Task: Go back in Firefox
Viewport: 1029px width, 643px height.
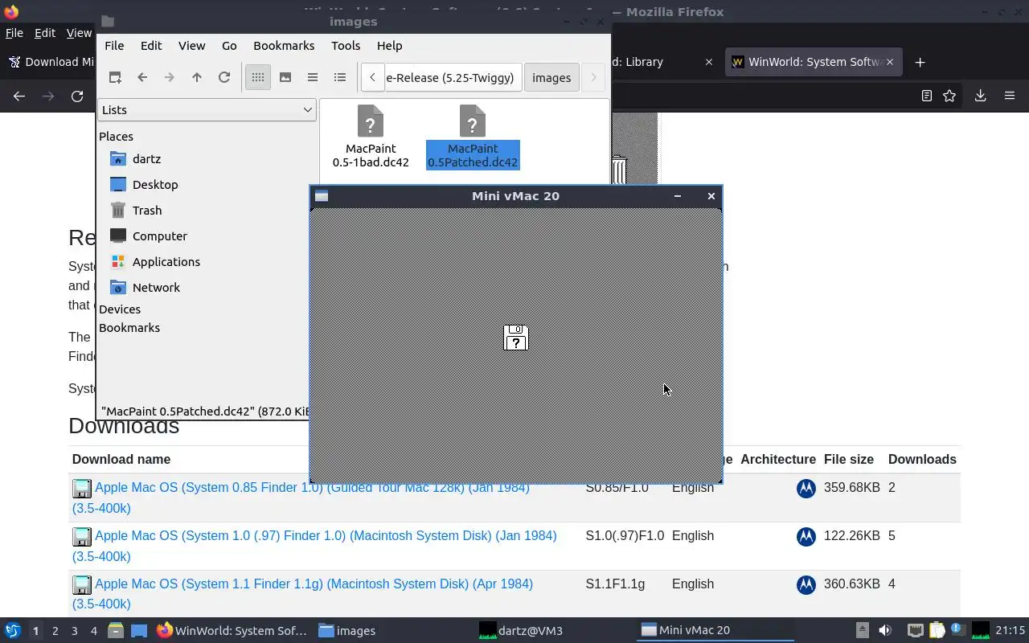Action: pyautogui.click(x=19, y=96)
